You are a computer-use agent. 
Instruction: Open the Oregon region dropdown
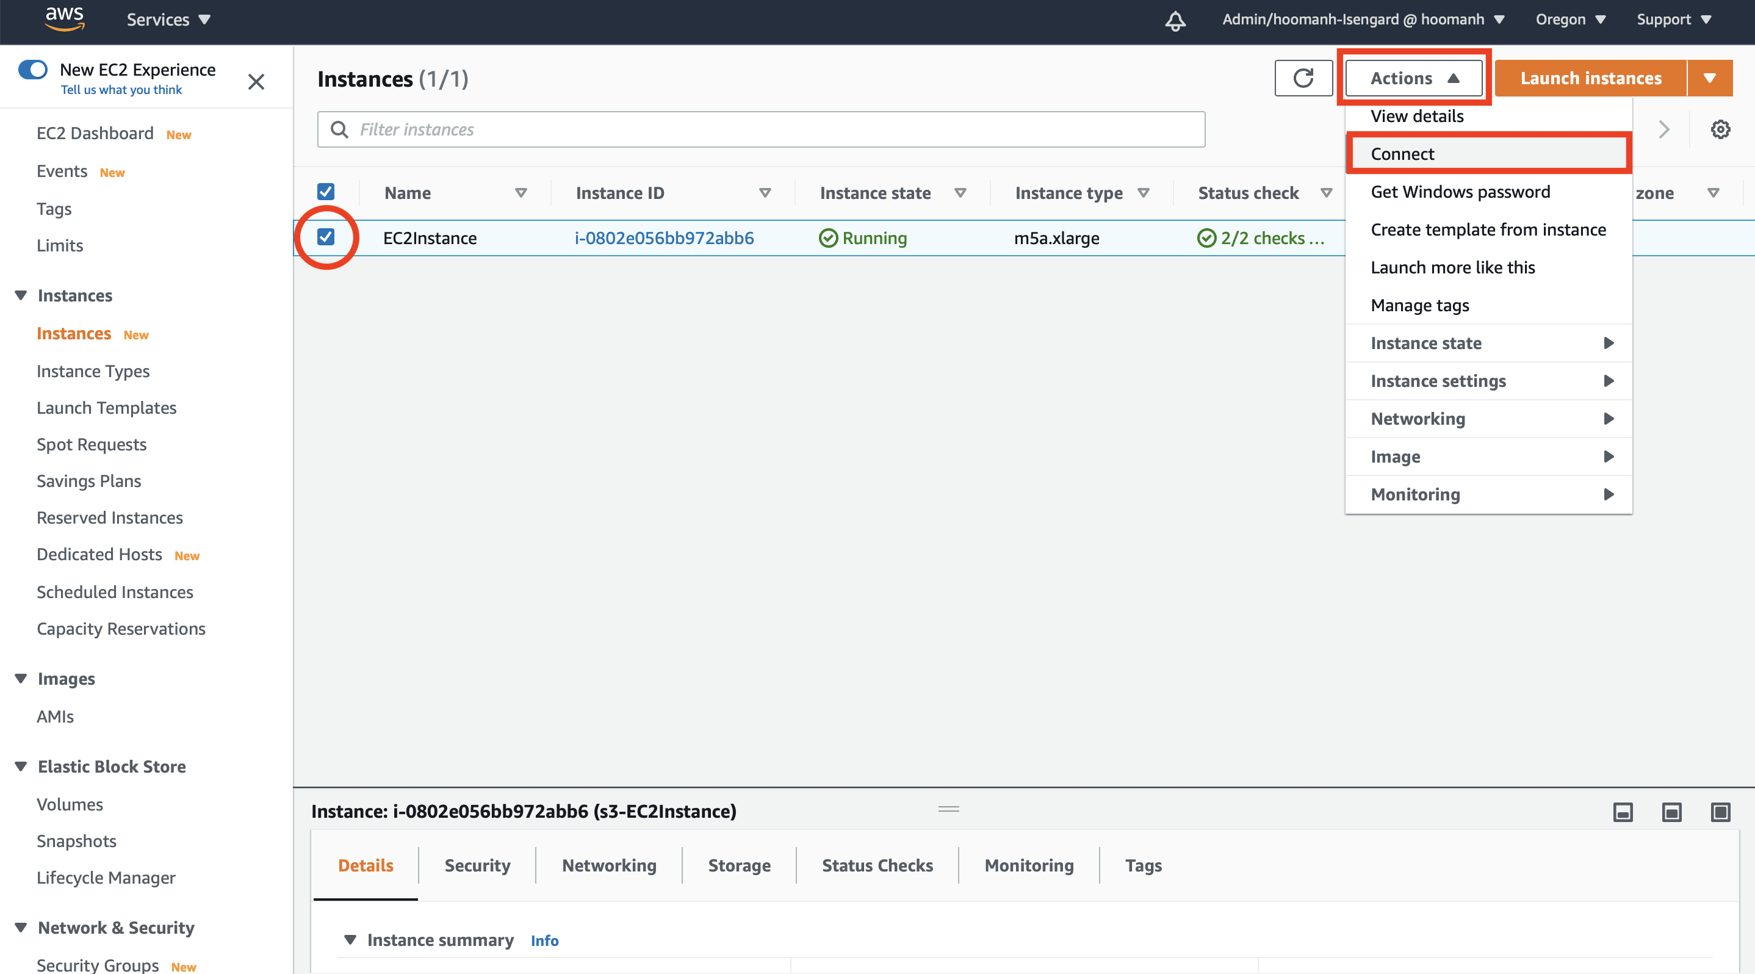pyautogui.click(x=1570, y=19)
